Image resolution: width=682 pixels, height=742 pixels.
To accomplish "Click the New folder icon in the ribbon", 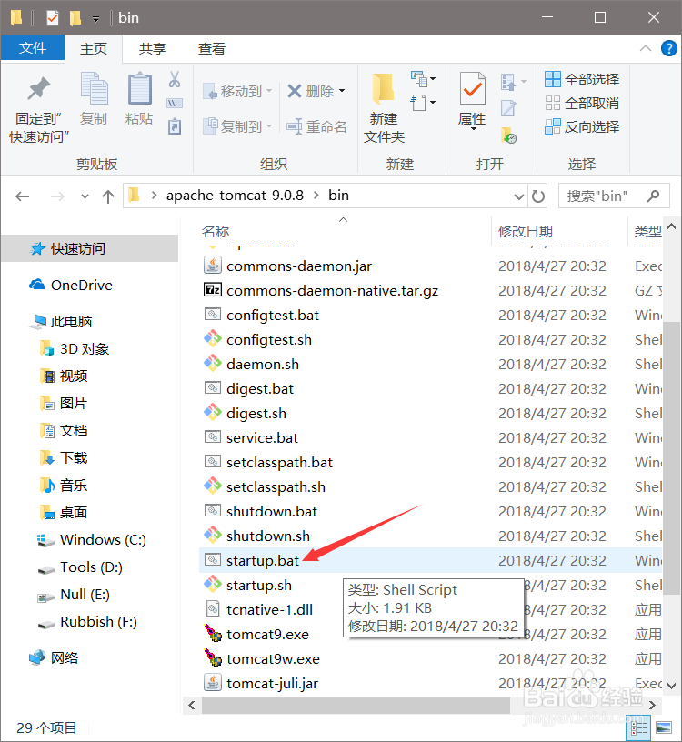I will 384,89.
